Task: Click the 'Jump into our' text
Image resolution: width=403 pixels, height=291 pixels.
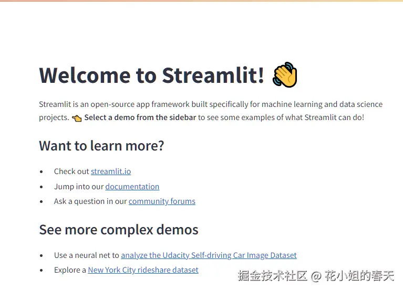Action: tap(79, 187)
